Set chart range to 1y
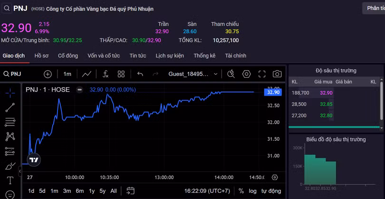Screen dimensions: 385x199 click(x=92, y=191)
